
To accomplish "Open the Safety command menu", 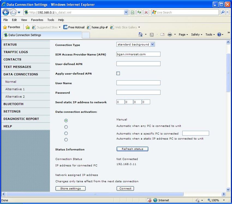I will pos(197,35).
